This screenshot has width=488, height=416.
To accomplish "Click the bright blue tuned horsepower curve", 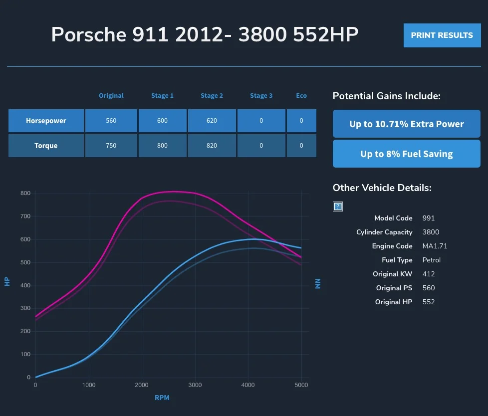I will point(196,256).
